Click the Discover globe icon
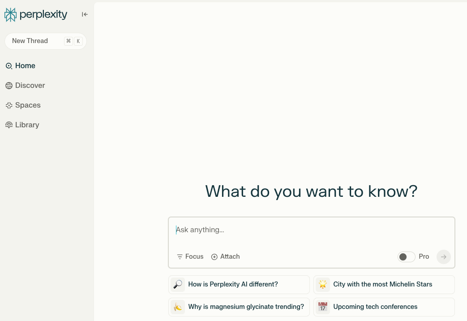Screen dimensions: 467x321 tap(9, 86)
